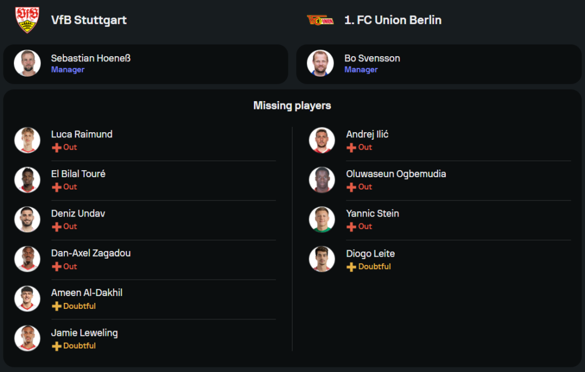Click the yellow doubtful icon under Ameen Al-Dakhil
This screenshot has width=585, height=372.
pos(57,306)
